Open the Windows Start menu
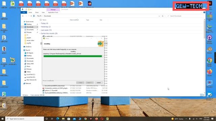The width and height of the screenshot is (216, 121). (x=2, y=119)
